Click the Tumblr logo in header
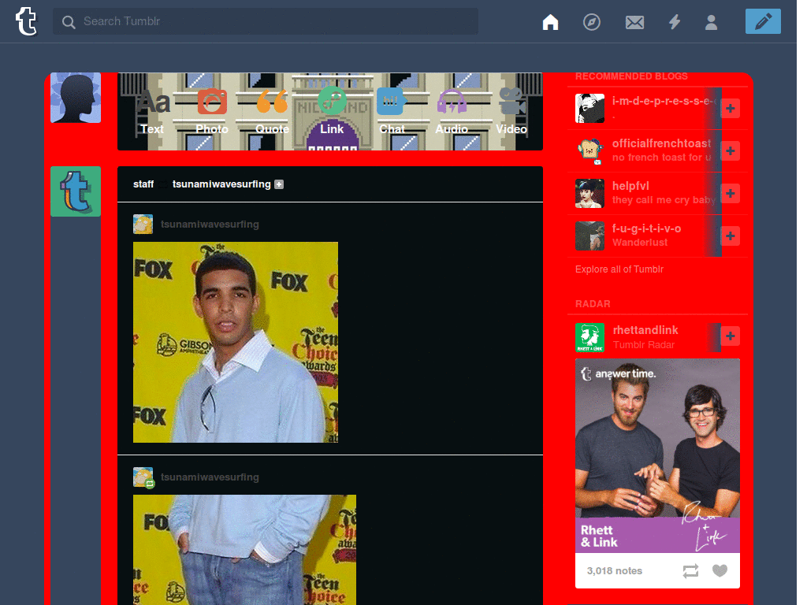 [26, 21]
